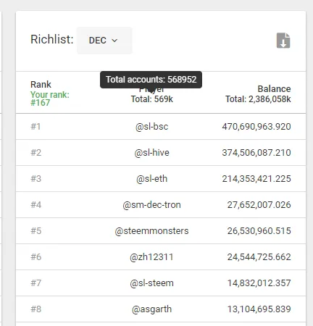Open player @steemmonsters

151,231
